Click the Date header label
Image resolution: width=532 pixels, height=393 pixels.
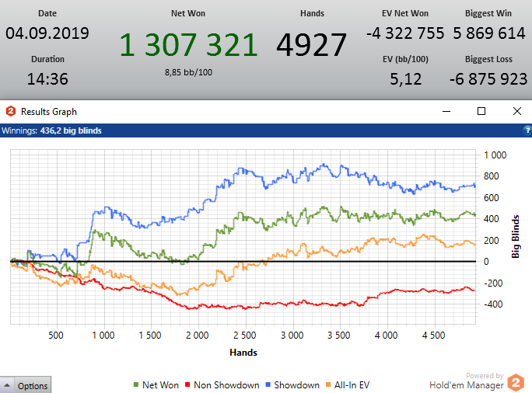(47, 13)
